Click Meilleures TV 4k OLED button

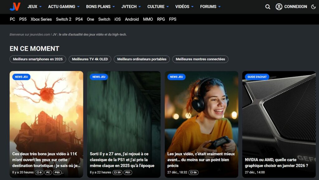click(x=90, y=59)
